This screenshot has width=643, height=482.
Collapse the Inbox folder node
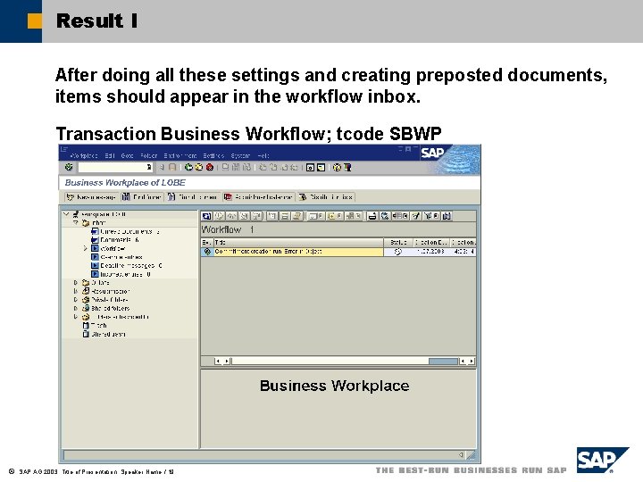tap(75, 222)
